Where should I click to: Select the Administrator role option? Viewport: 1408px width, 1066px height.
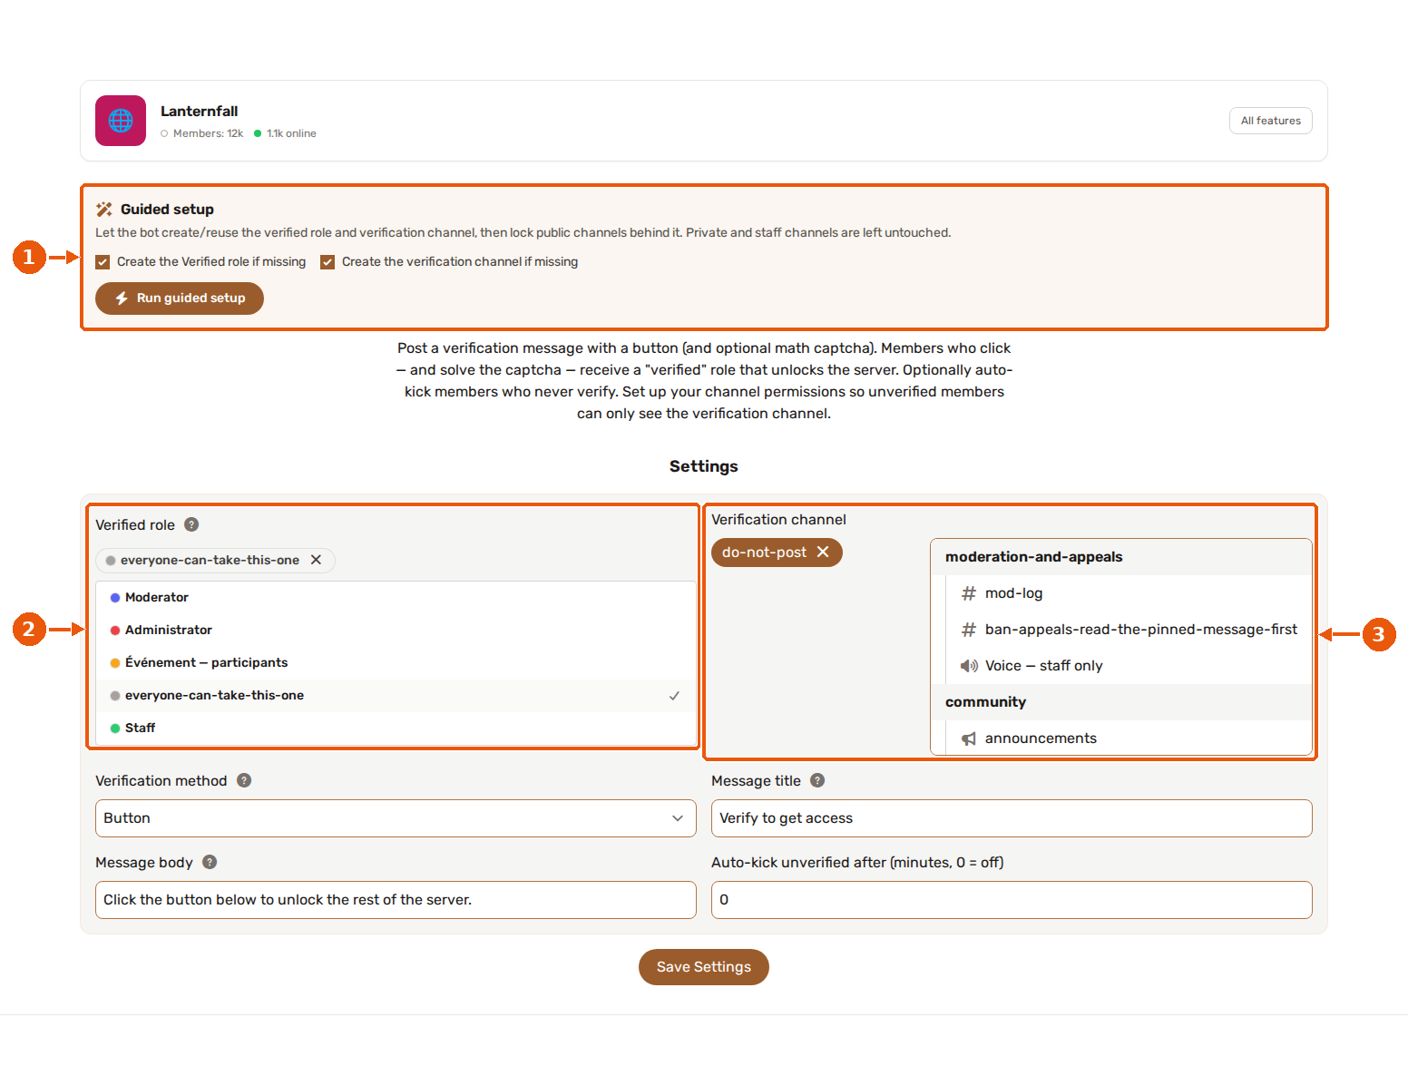tap(396, 631)
